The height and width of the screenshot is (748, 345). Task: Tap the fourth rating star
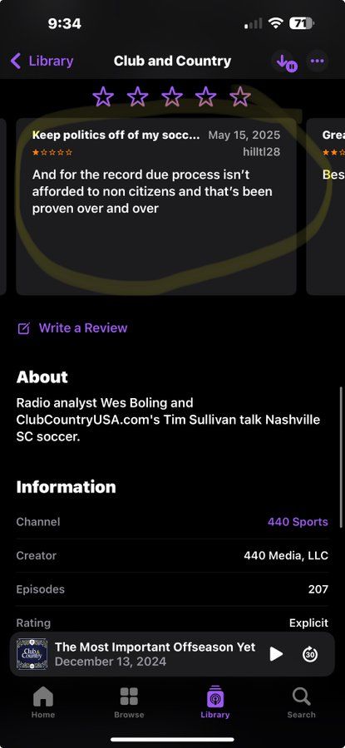pos(205,97)
